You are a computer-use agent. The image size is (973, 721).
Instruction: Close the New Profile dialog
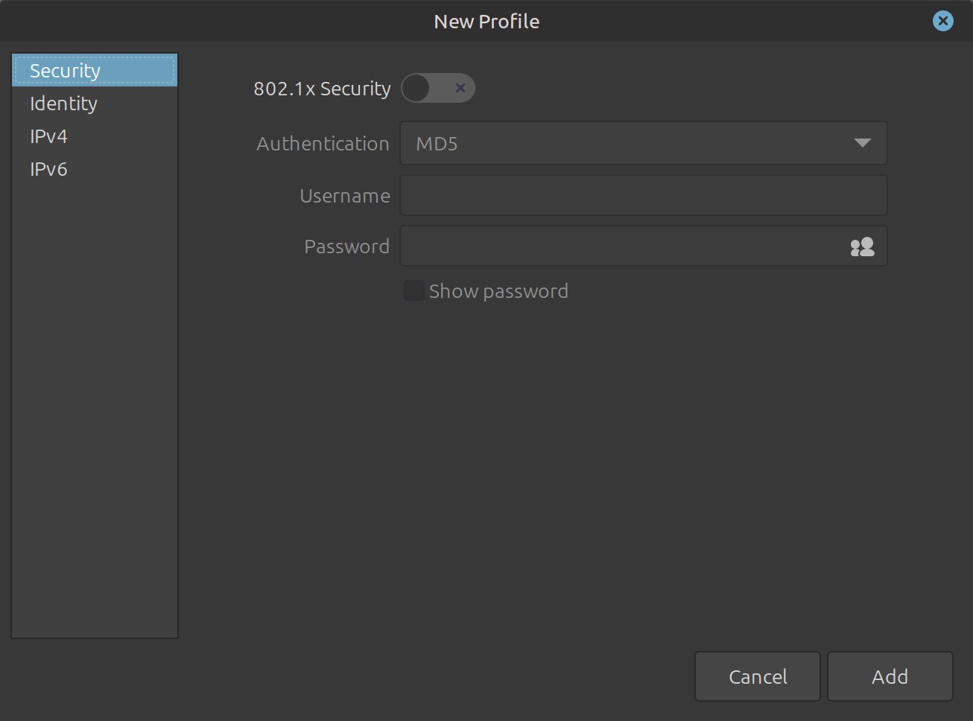coord(942,21)
